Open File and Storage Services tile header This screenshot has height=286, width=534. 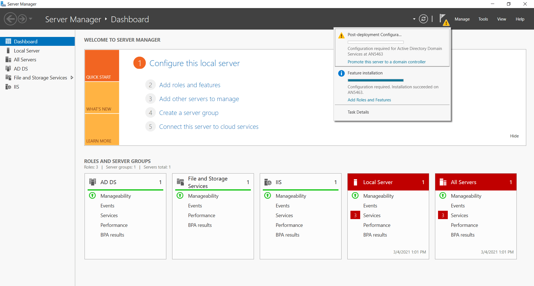tap(213, 182)
